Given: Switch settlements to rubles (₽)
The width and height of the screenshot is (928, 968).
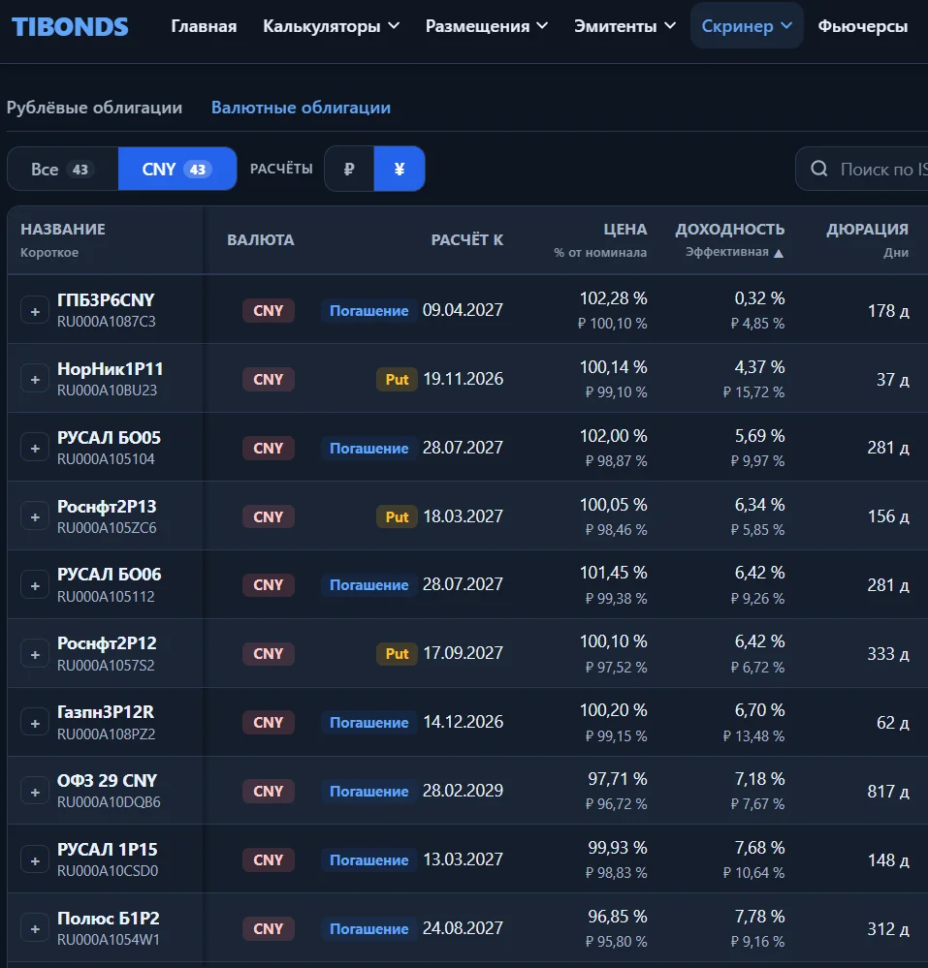Looking at the screenshot, I should click(x=349, y=169).
